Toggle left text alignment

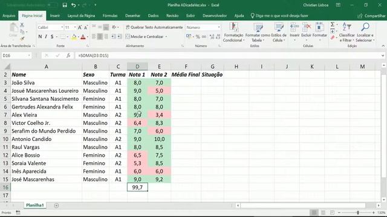click(x=94, y=36)
